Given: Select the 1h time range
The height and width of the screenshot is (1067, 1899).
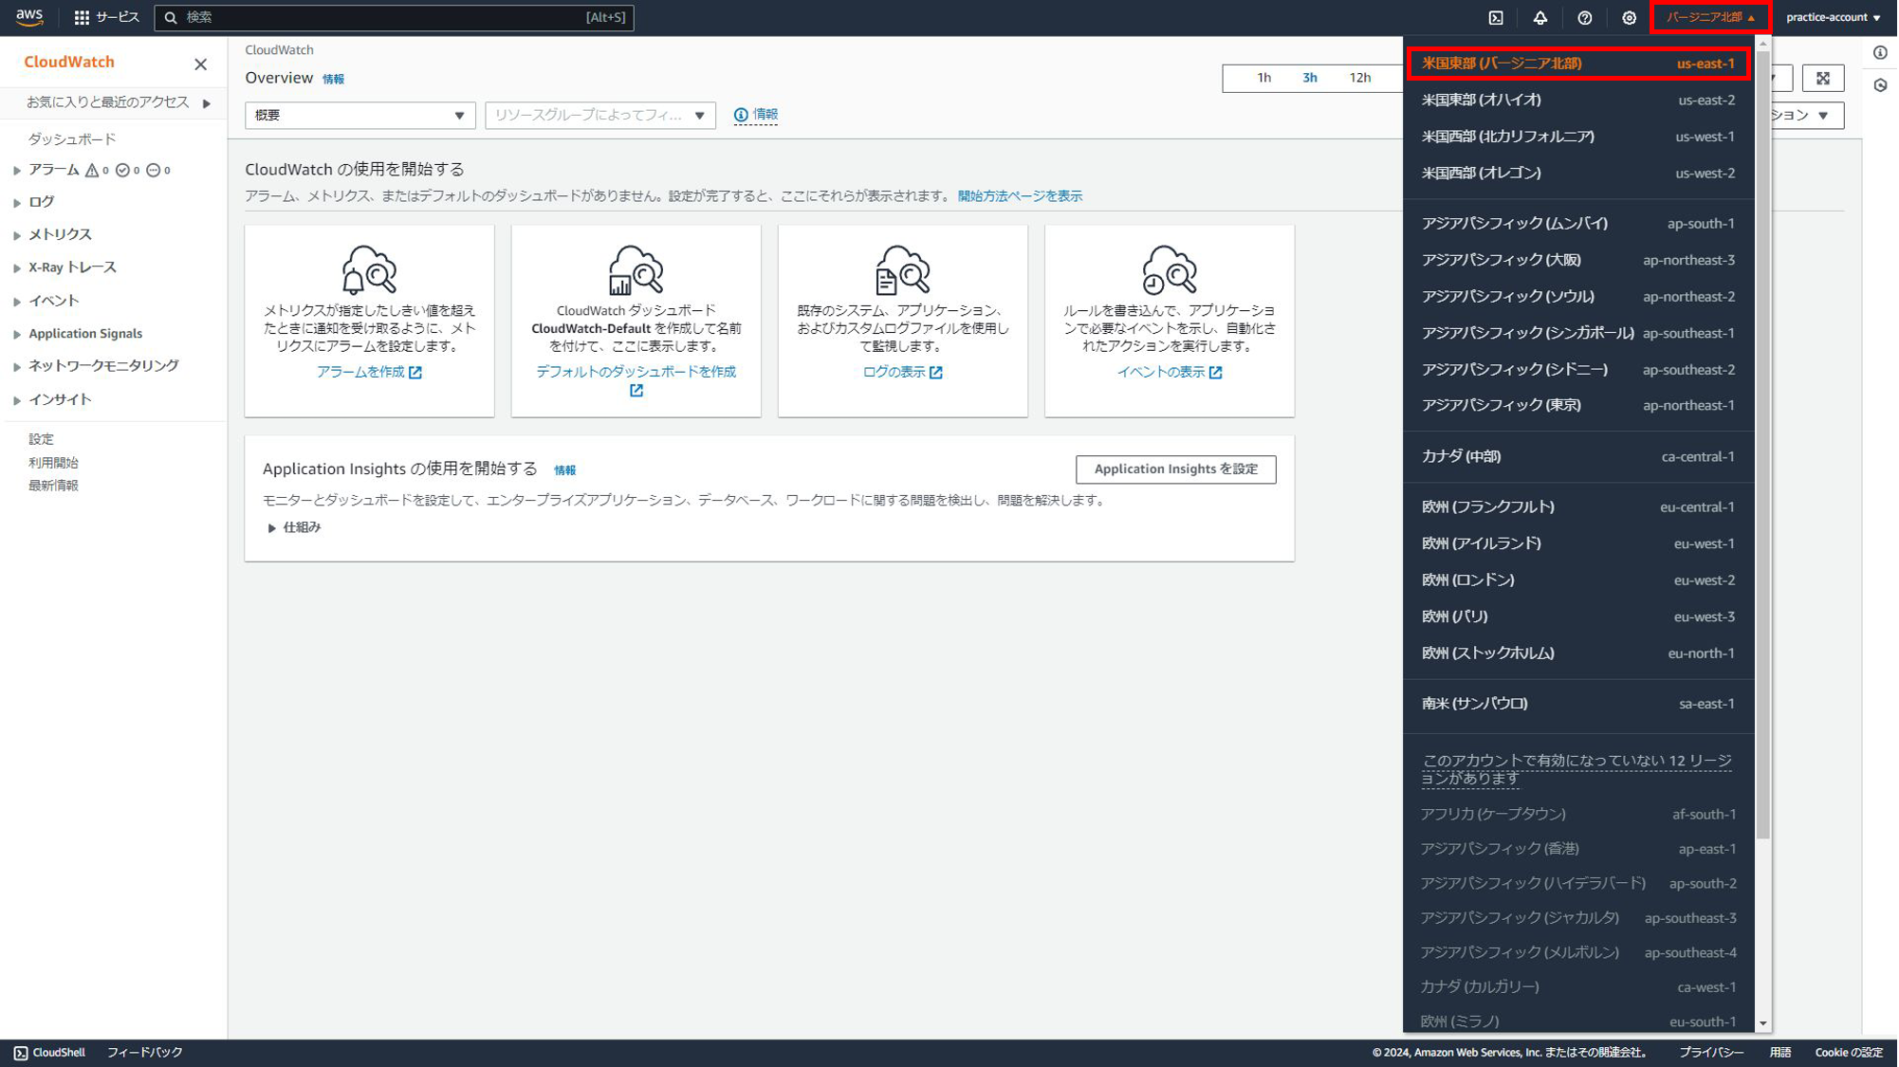Looking at the screenshot, I should pyautogui.click(x=1263, y=78).
